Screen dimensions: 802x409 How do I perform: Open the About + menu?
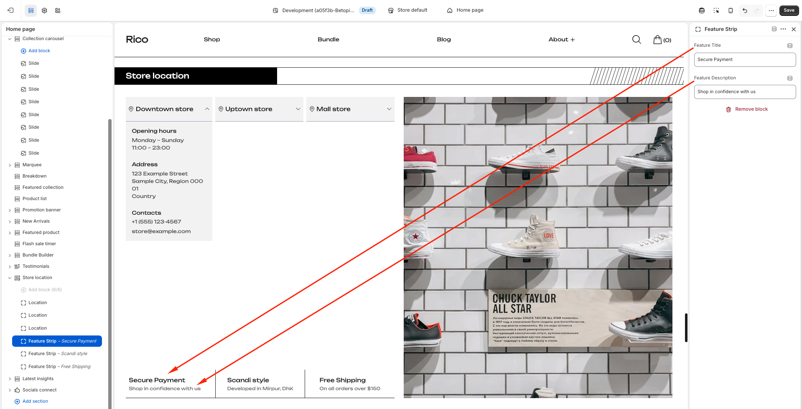click(x=562, y=39)
